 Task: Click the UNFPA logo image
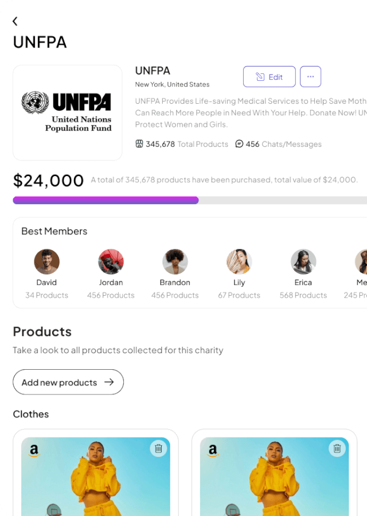(x=68, y=112)
